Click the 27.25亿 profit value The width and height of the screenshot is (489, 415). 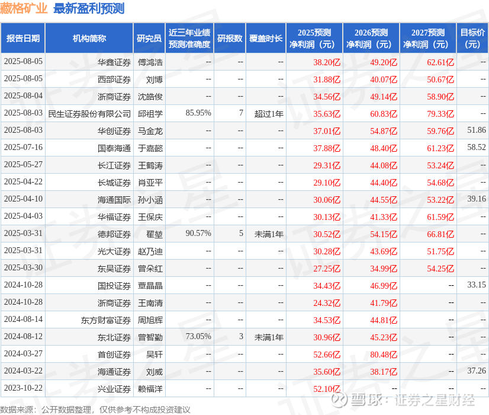(327, 269)
